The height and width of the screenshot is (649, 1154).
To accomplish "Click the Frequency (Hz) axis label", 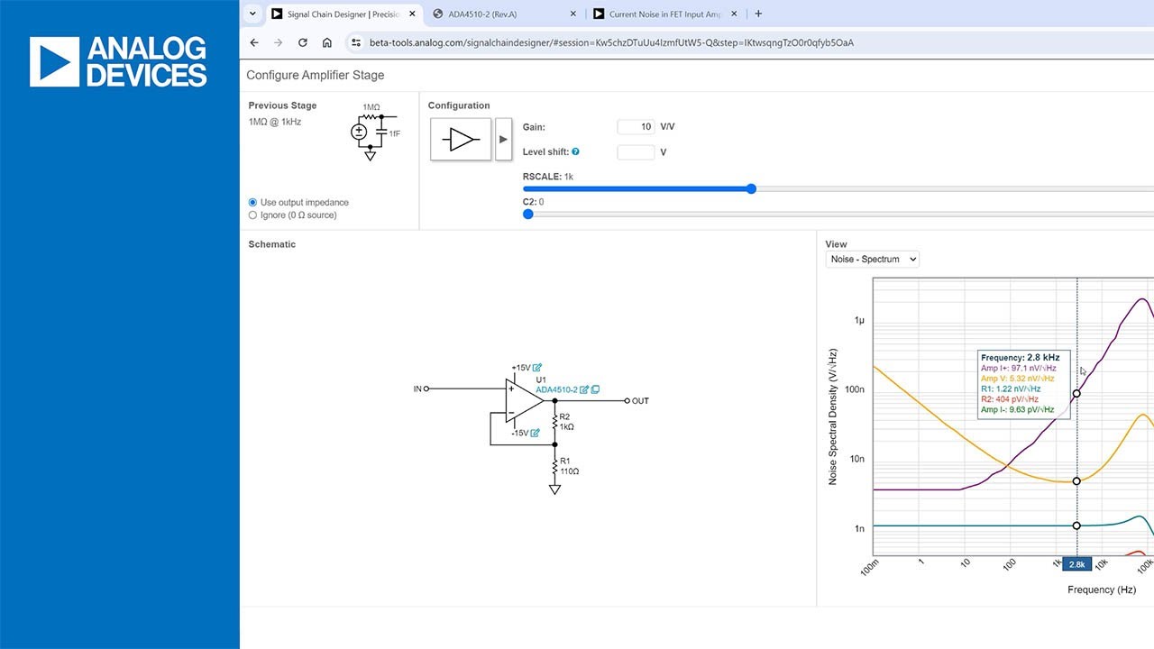I will pyautogui.click(x=1102, y=590).
